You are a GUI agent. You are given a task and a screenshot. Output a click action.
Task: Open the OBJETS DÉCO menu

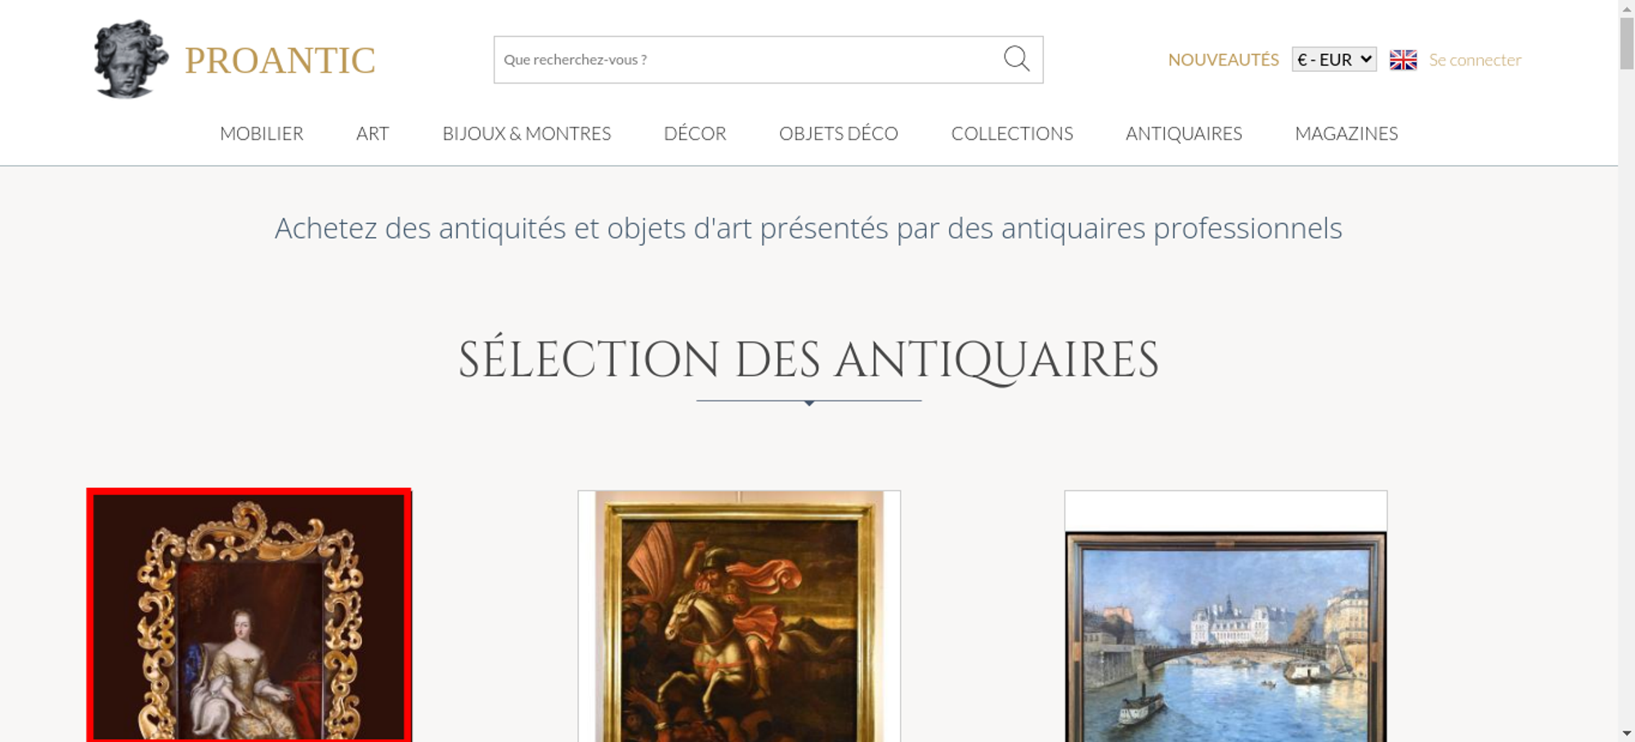tap(839, 133)
